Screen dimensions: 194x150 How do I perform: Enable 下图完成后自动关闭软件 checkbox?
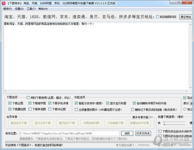tap(160, 131)
